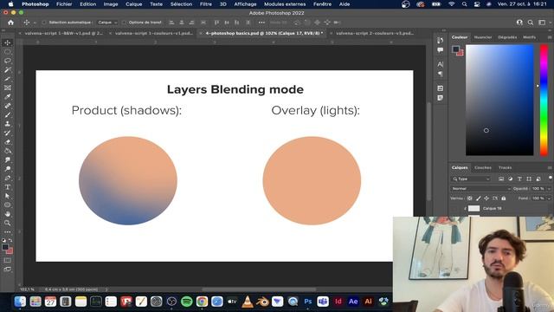Open the Move tool preset picker arrow
The width and height of the screenshot is (554, 312).
coord(35,23)
